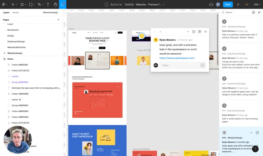Image resolution: width=263 pixels, height=156 pixels.
Task: Click the Present play icon
Action: tap(238, 4)
